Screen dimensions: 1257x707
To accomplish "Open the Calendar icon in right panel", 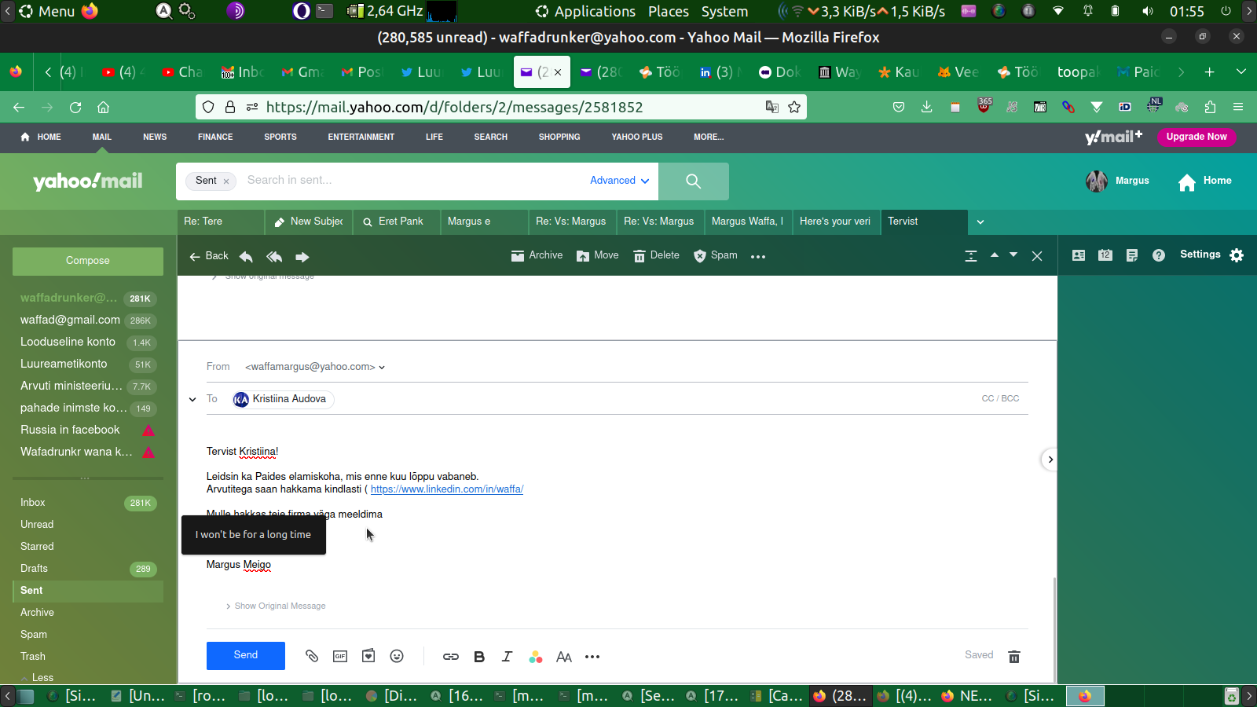I will click(x=1105, y=255).
